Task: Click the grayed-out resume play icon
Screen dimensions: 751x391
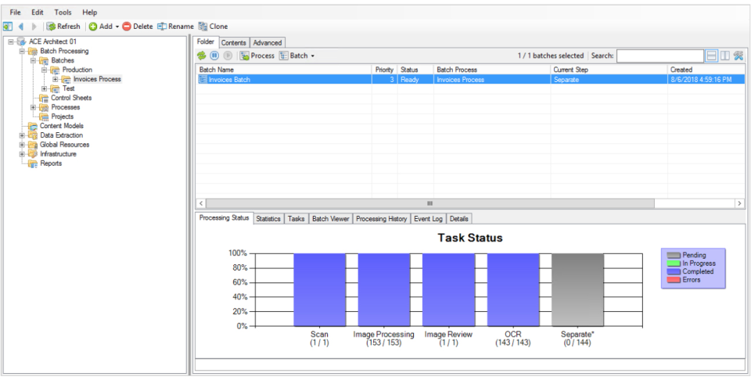Action: coord(228,56)
